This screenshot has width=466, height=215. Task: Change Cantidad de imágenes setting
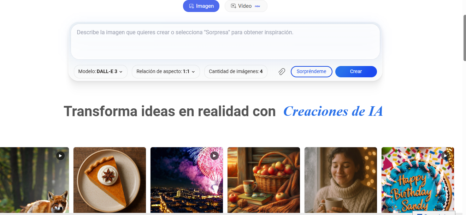click(x=236, y=72)
